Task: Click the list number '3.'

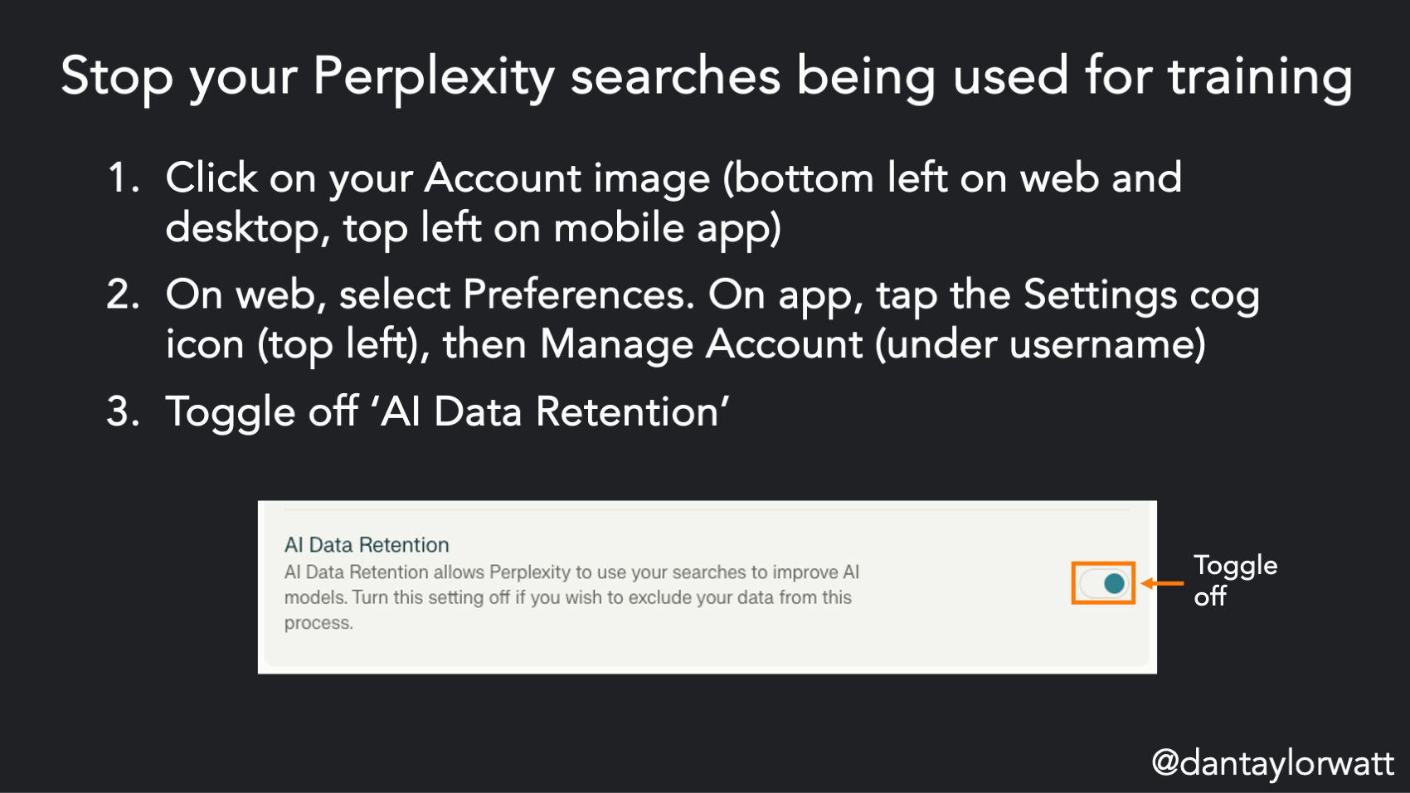Action: coord(123,411)
